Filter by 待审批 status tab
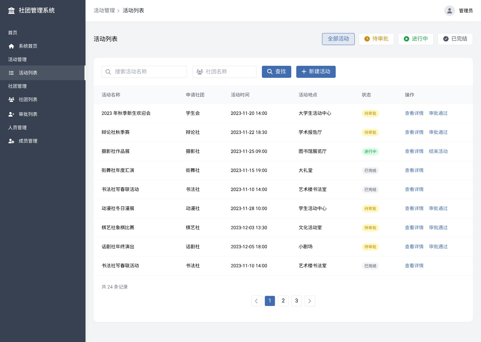Screen dimensions: 481x342 click(376, 39)
